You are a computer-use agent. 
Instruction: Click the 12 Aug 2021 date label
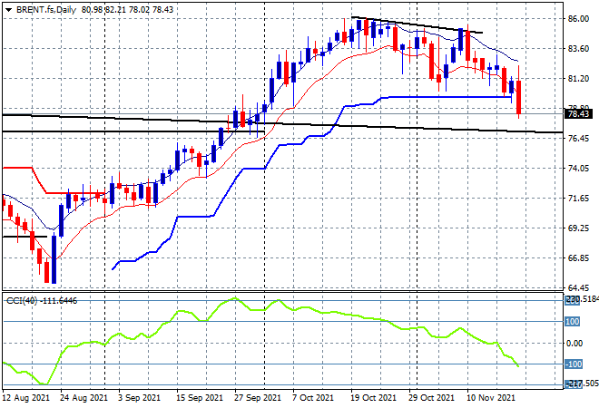[26, 398]
